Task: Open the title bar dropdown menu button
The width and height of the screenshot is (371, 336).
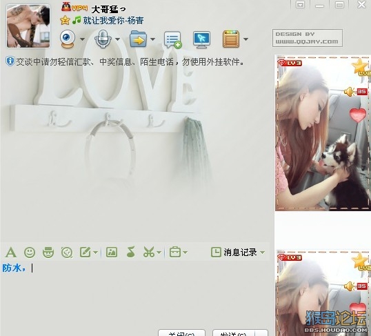Action: pos(301,5)
